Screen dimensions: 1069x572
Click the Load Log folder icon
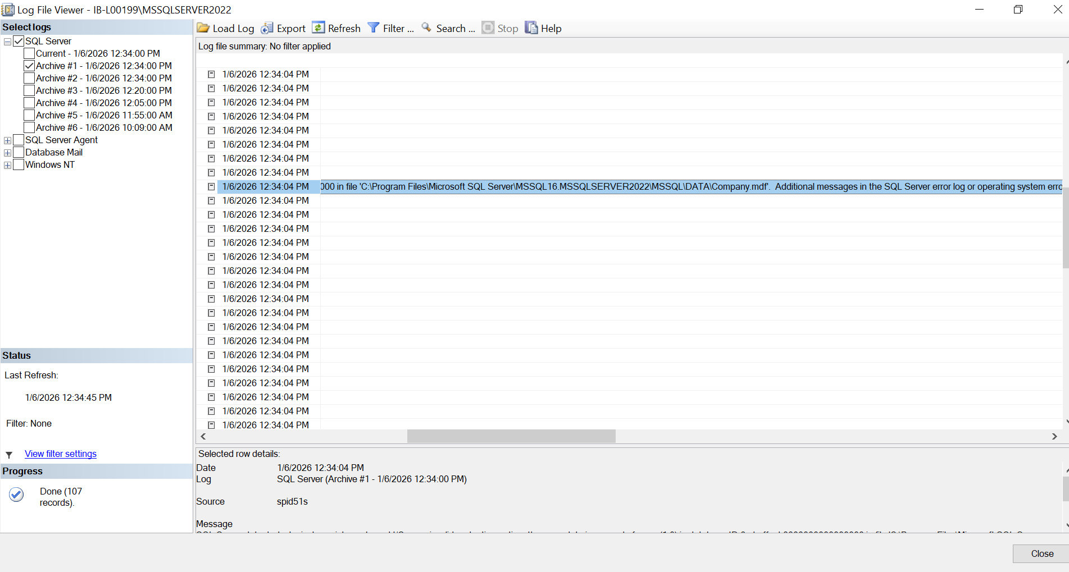click(203, 28)
